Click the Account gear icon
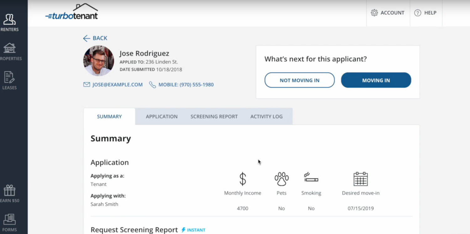Image resolution: width=470 pixels, height=234 pixels. 374,13
